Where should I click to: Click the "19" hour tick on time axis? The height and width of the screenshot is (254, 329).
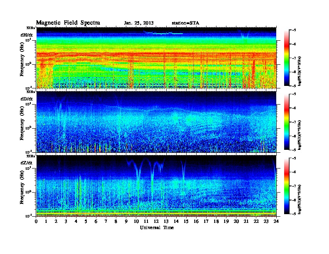coord(226,222)
